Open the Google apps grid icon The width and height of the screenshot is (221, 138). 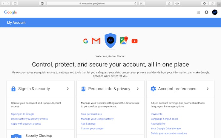click(198, 12)
